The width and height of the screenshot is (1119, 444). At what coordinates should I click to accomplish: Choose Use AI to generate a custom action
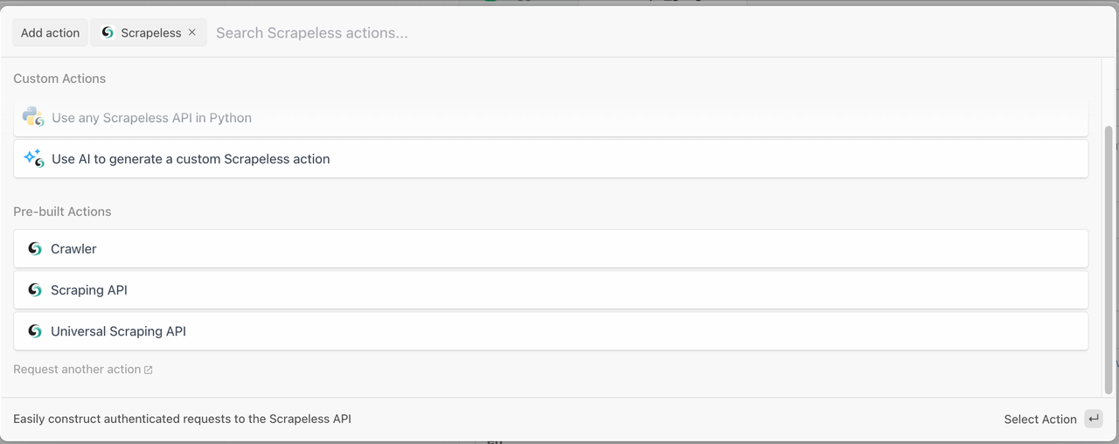tap(191, 159)
